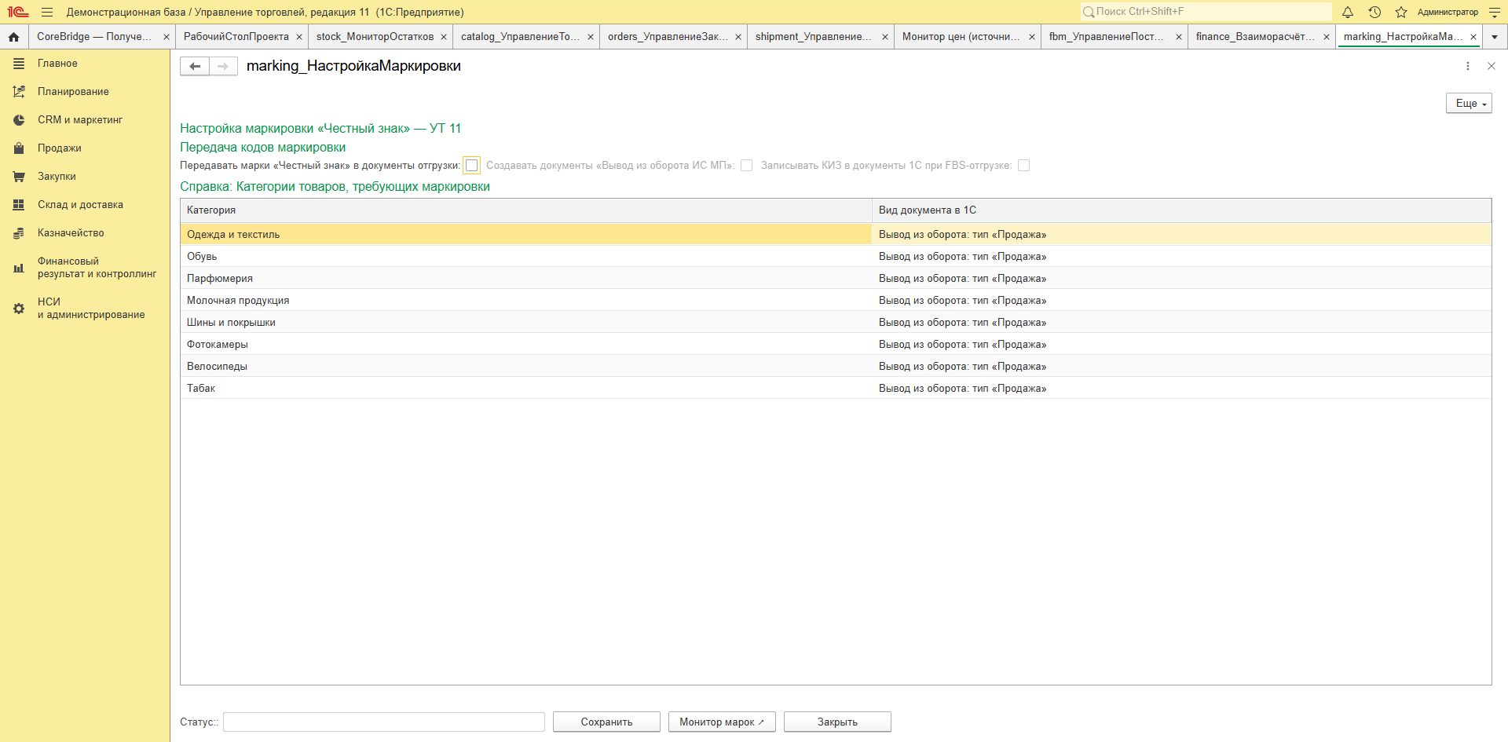
Task: Click the home page icon tab
Action: [x=13, y=37]
